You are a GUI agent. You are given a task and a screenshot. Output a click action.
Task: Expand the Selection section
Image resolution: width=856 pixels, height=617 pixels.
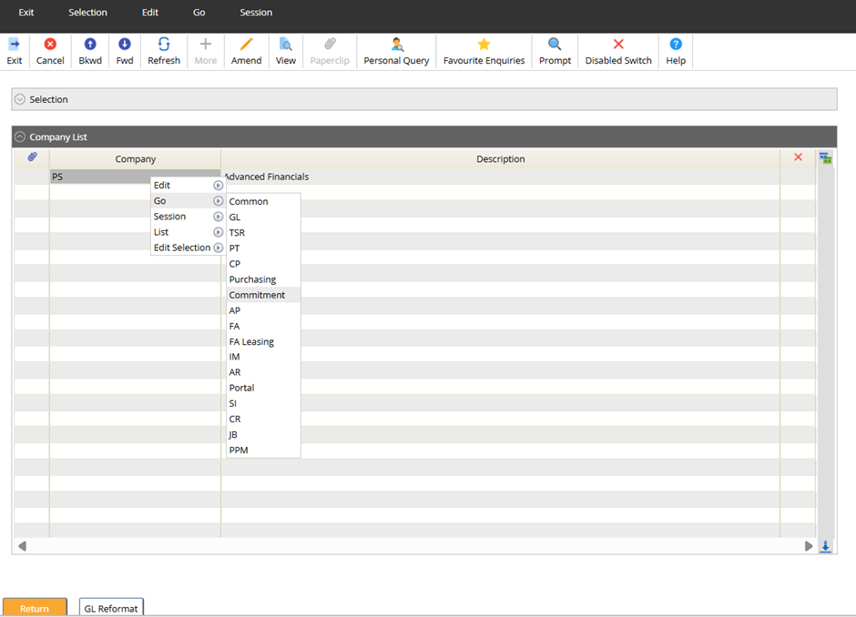tap(20, 99)
